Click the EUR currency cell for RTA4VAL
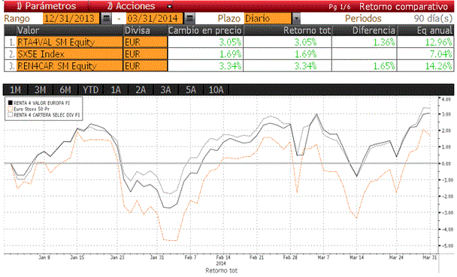457x277 pixels. click(145, 42)
